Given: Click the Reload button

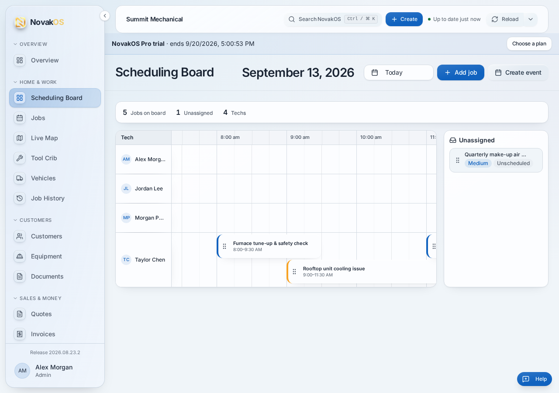Looking at the screenshot, I should pos(505,19).
